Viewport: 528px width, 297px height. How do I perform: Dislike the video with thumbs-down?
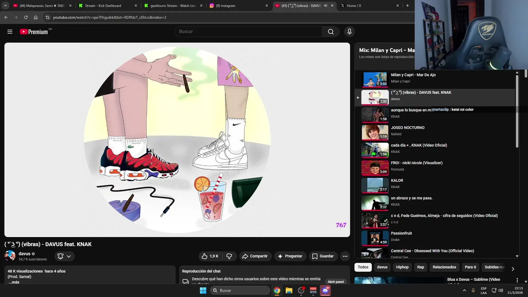(229, 256)
